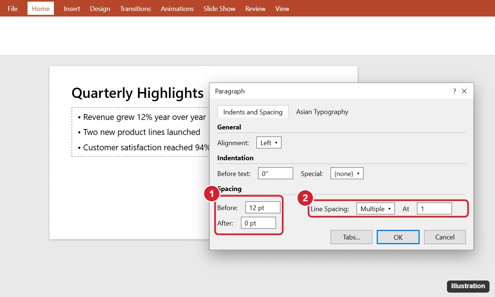Open the Line Spacing Multiple dropdown
This screenshot has width=495, height=297.
tap(375, 209)
